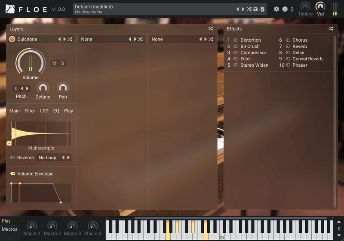Viewport: 344px width, 241px height.
Task: Randomize effects using Effects panel shuffle icon
Action: 331,29
